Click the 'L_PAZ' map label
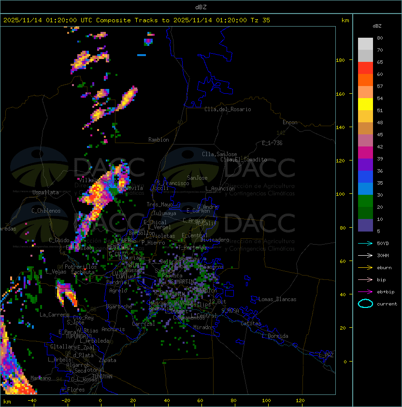402x407 pixels. (326, 355)
